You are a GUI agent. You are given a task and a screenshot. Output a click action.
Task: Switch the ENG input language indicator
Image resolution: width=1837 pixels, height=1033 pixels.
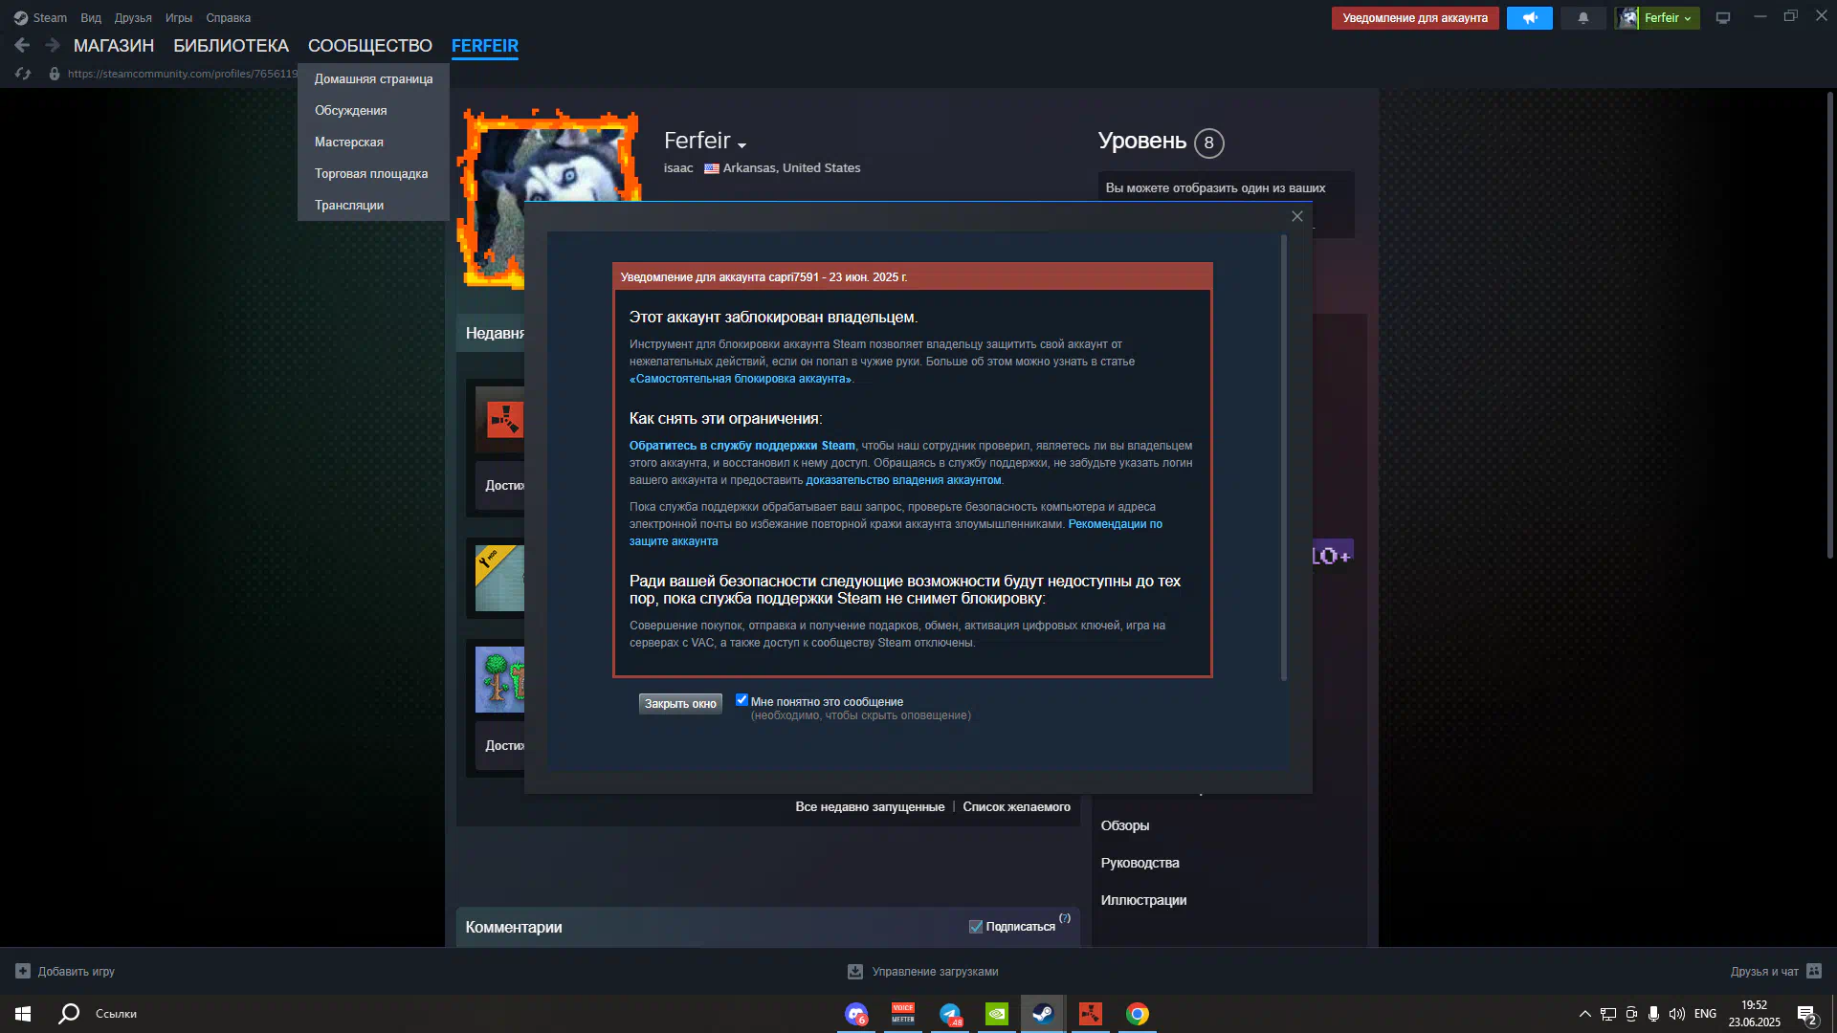(x=1705, y=1014)
